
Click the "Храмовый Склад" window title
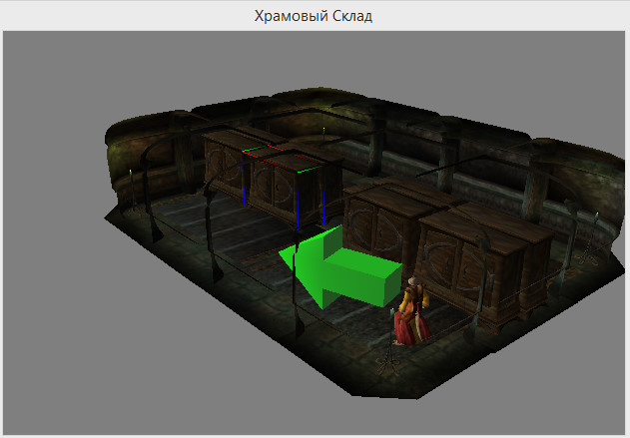(314, 15)
